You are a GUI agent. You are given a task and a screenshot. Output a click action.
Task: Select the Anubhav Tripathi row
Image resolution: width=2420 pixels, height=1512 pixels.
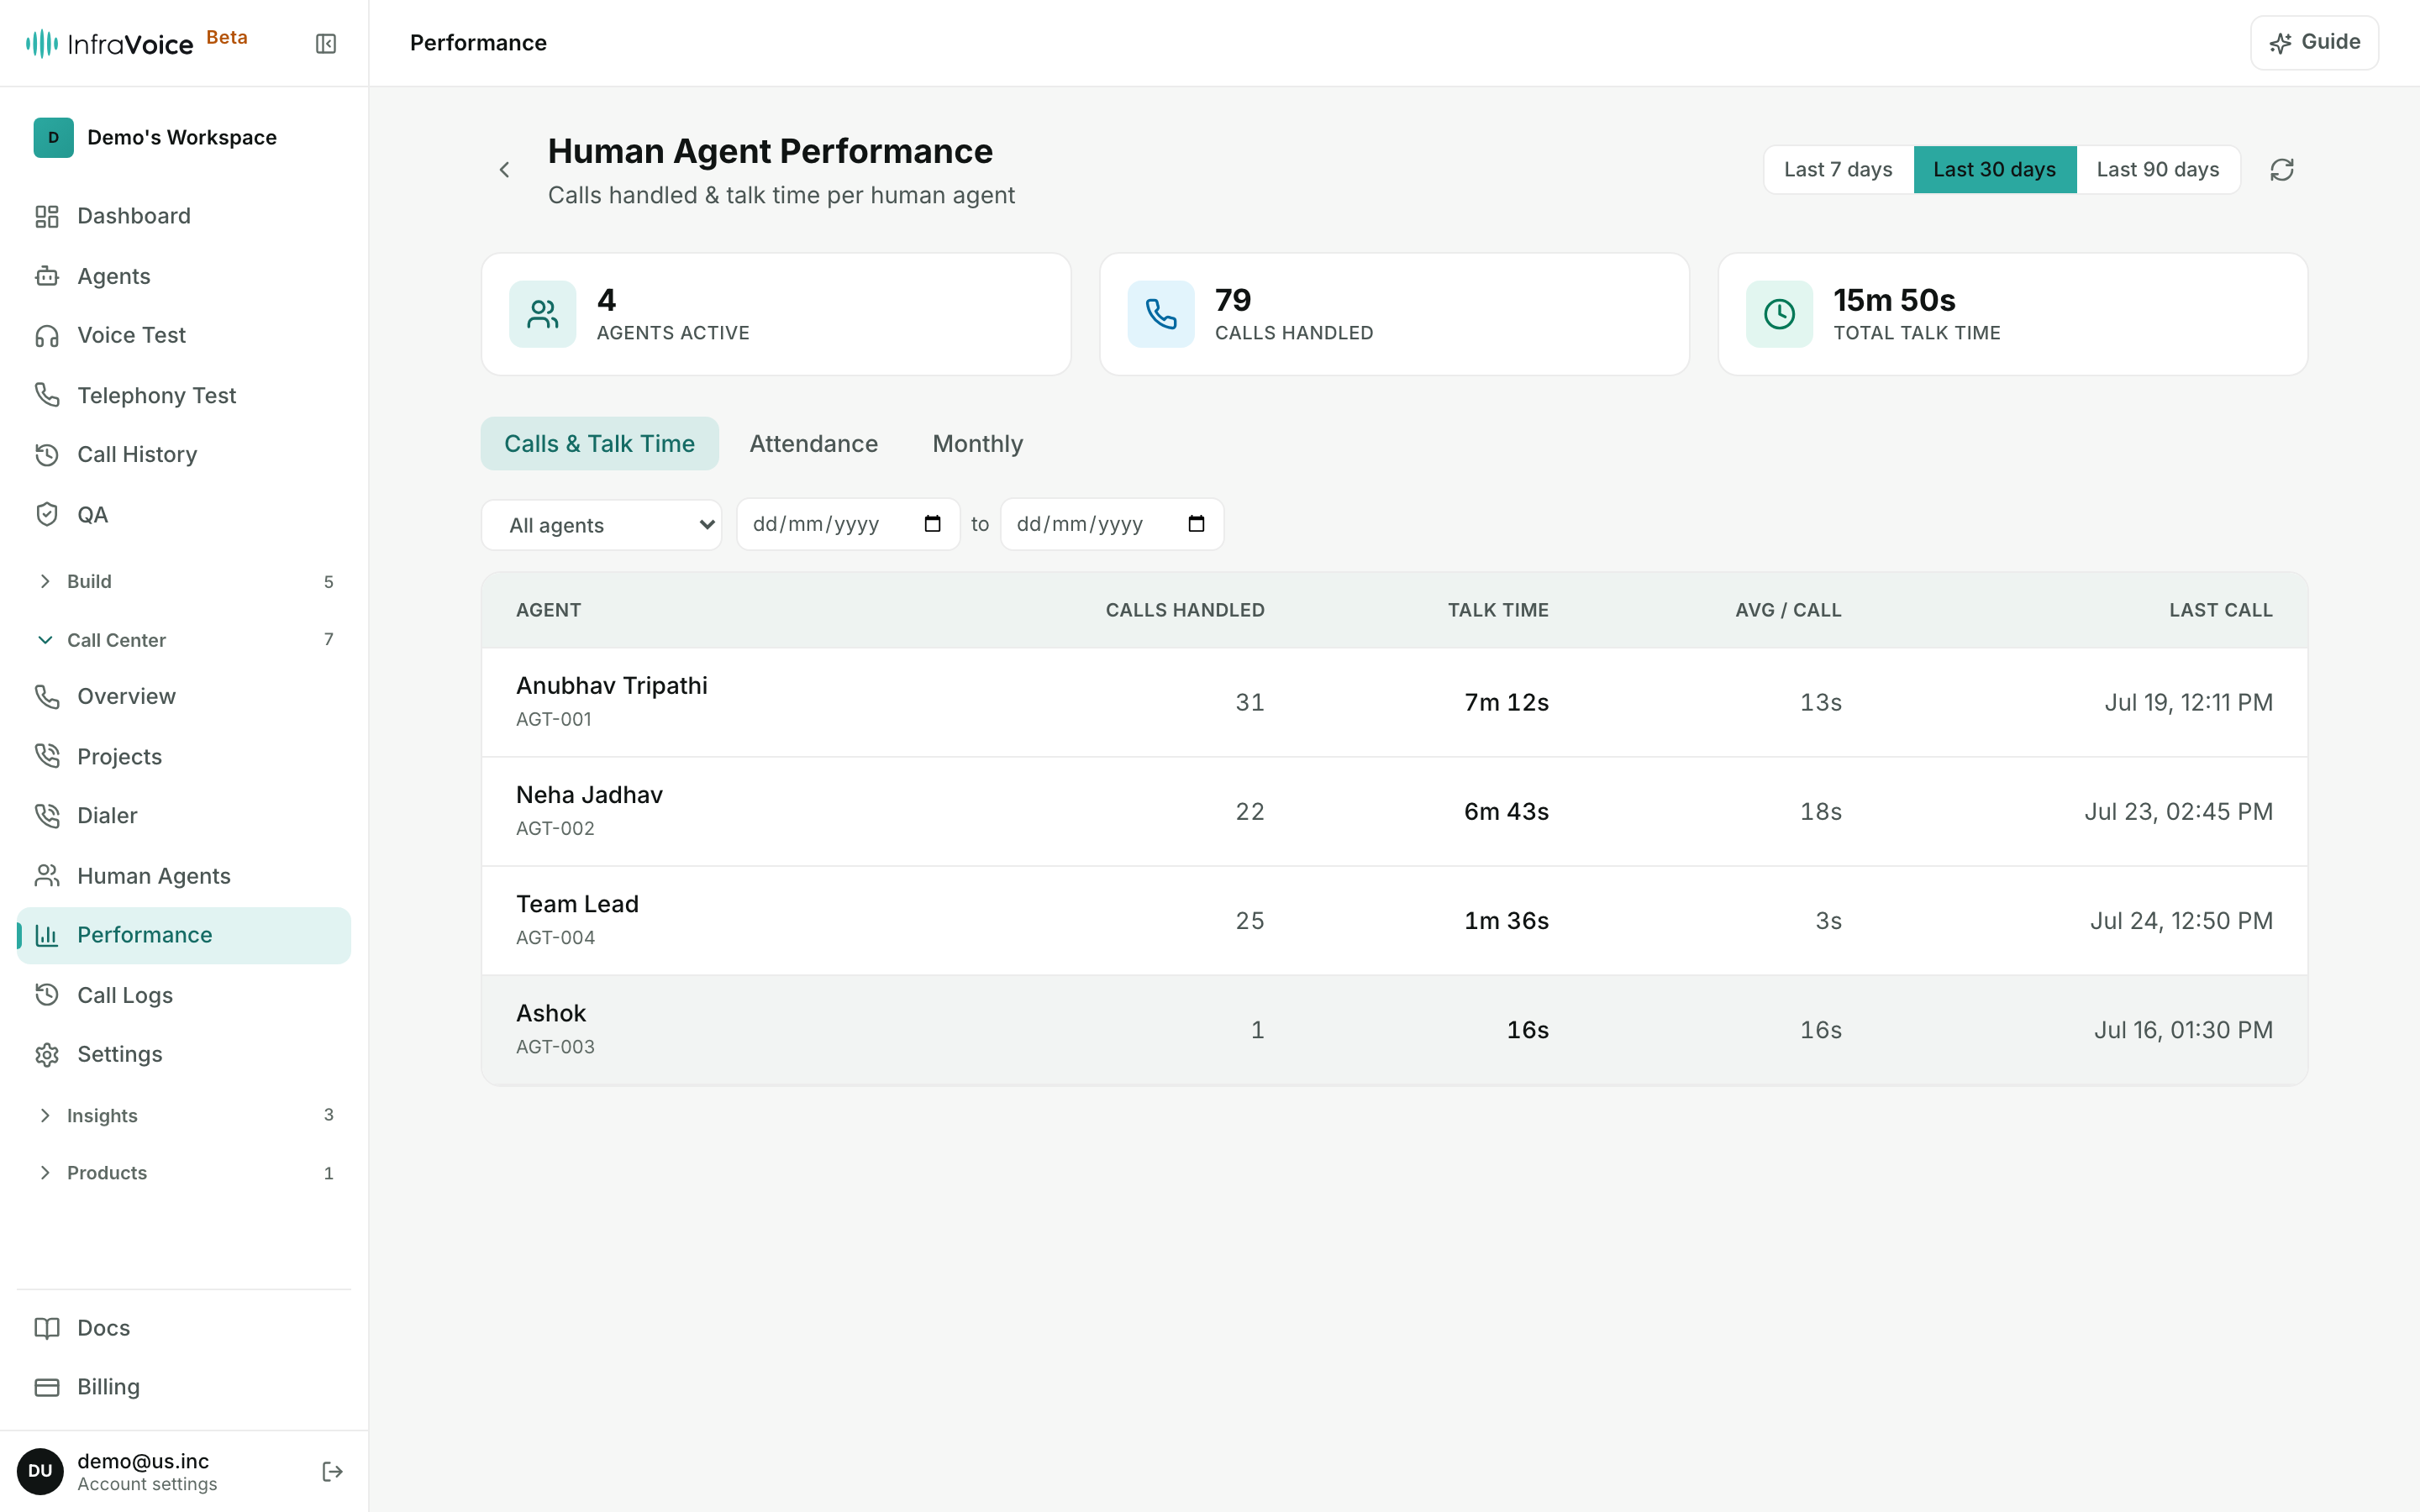tap(1394, 702)
